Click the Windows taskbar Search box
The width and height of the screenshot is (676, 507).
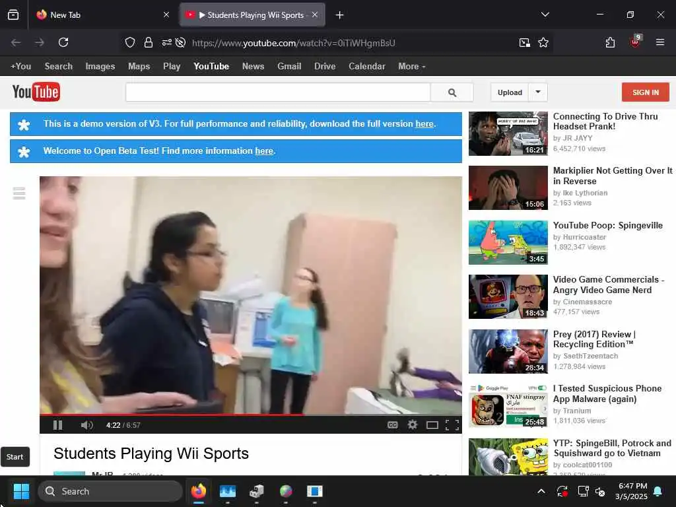click(x=110, y=491)
